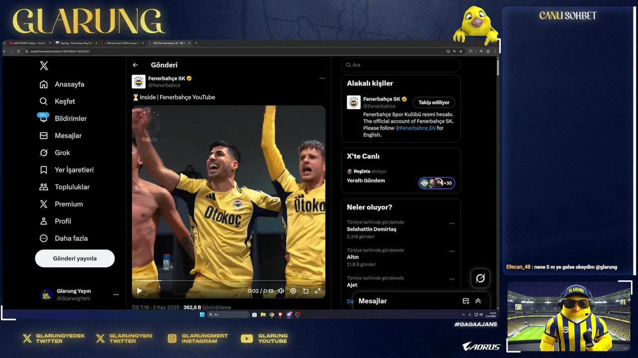Open video settings gear

(x=293, y=291)
